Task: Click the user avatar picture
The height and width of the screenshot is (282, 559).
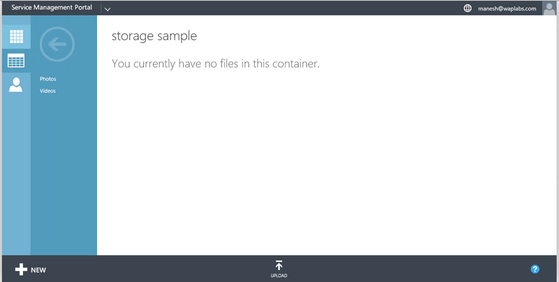Action: (x=548, y=8)
